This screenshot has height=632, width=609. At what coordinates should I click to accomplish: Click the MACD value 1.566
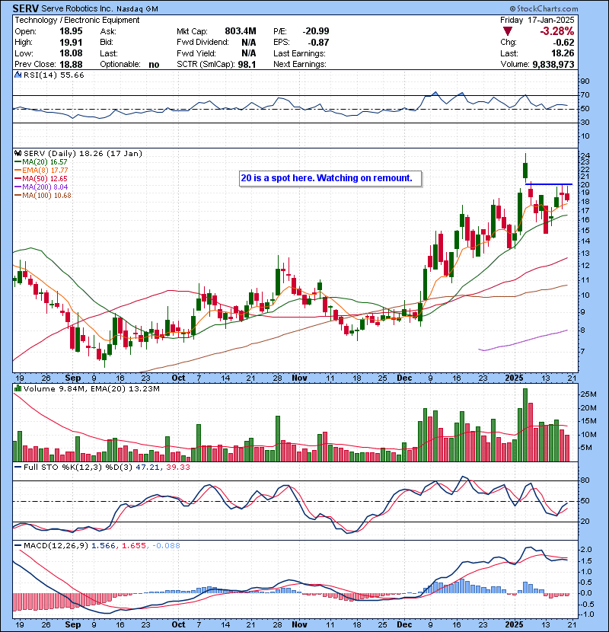[104, 546]
